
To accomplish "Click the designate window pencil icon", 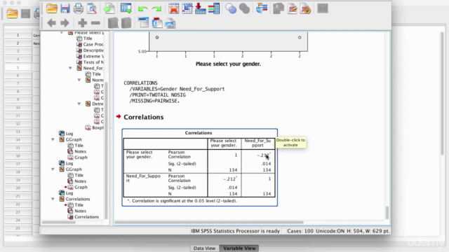I will pos(292,8).
